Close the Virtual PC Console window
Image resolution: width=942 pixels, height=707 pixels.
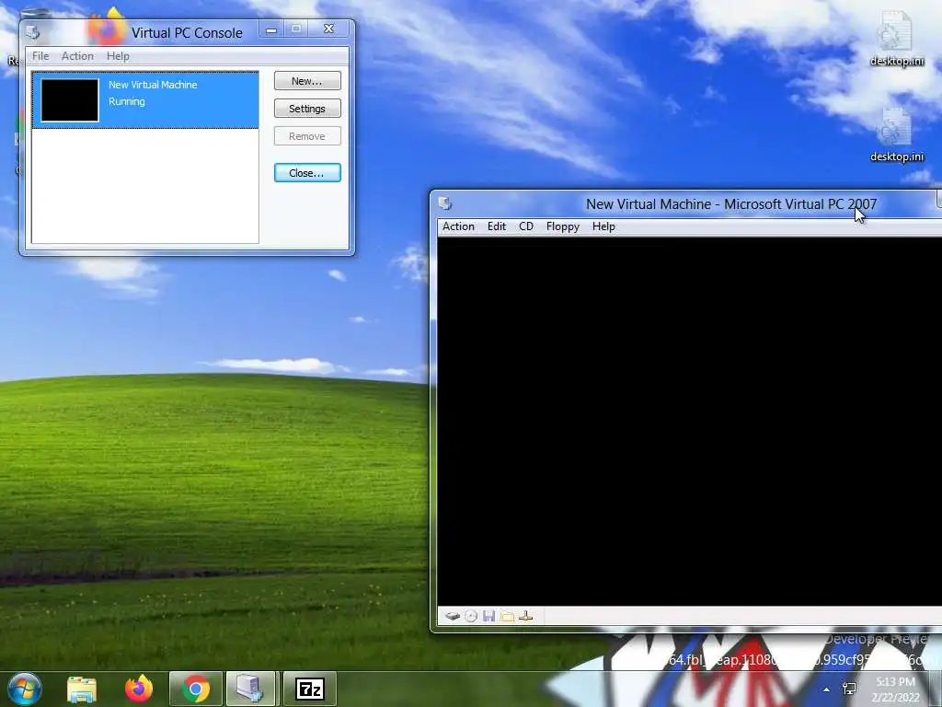(x=328, y=29)
